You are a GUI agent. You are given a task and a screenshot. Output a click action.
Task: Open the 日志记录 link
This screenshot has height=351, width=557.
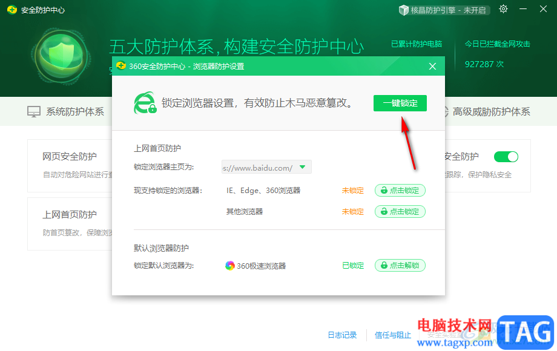point(342,335)
